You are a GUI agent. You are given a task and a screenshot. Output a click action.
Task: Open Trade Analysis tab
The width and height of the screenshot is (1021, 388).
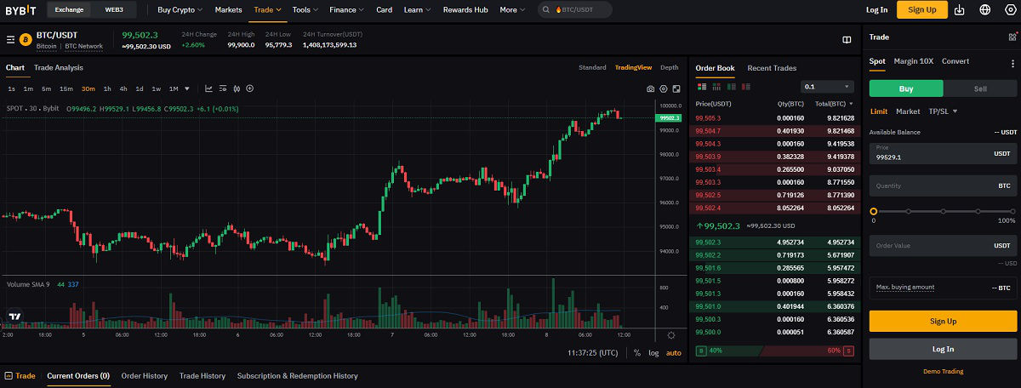coord(59,68)
